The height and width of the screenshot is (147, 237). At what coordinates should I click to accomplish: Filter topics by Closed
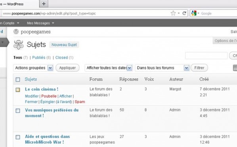61,57
